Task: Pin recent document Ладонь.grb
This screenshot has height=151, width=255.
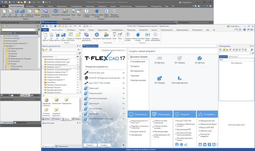Action: (x=123, y=88)
